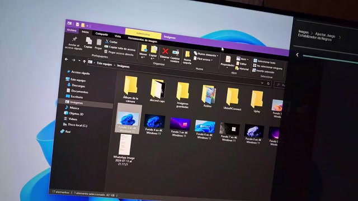Viewport: 358px width, 201px height.
Task: Create a Nueva carpeta
Action: pos(187,58)
